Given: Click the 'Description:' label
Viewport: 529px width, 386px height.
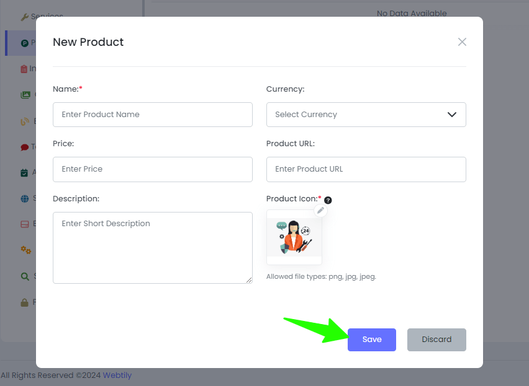Looking at the screenshot, I should (x=76, y=199).
